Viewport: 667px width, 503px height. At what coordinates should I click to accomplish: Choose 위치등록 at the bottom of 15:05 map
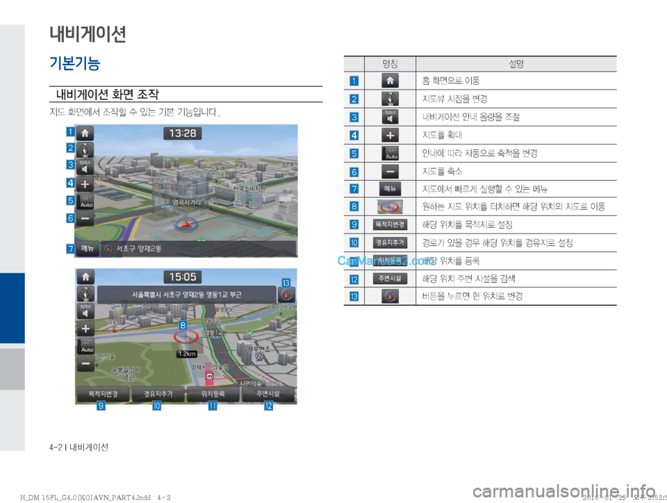coord(213,394)
